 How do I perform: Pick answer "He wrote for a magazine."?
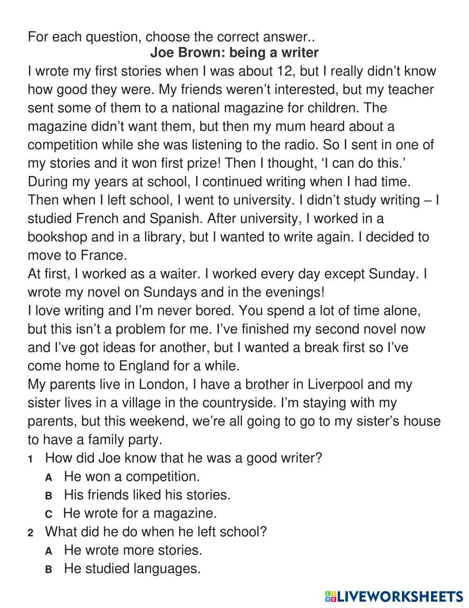[x=140, y=513]
